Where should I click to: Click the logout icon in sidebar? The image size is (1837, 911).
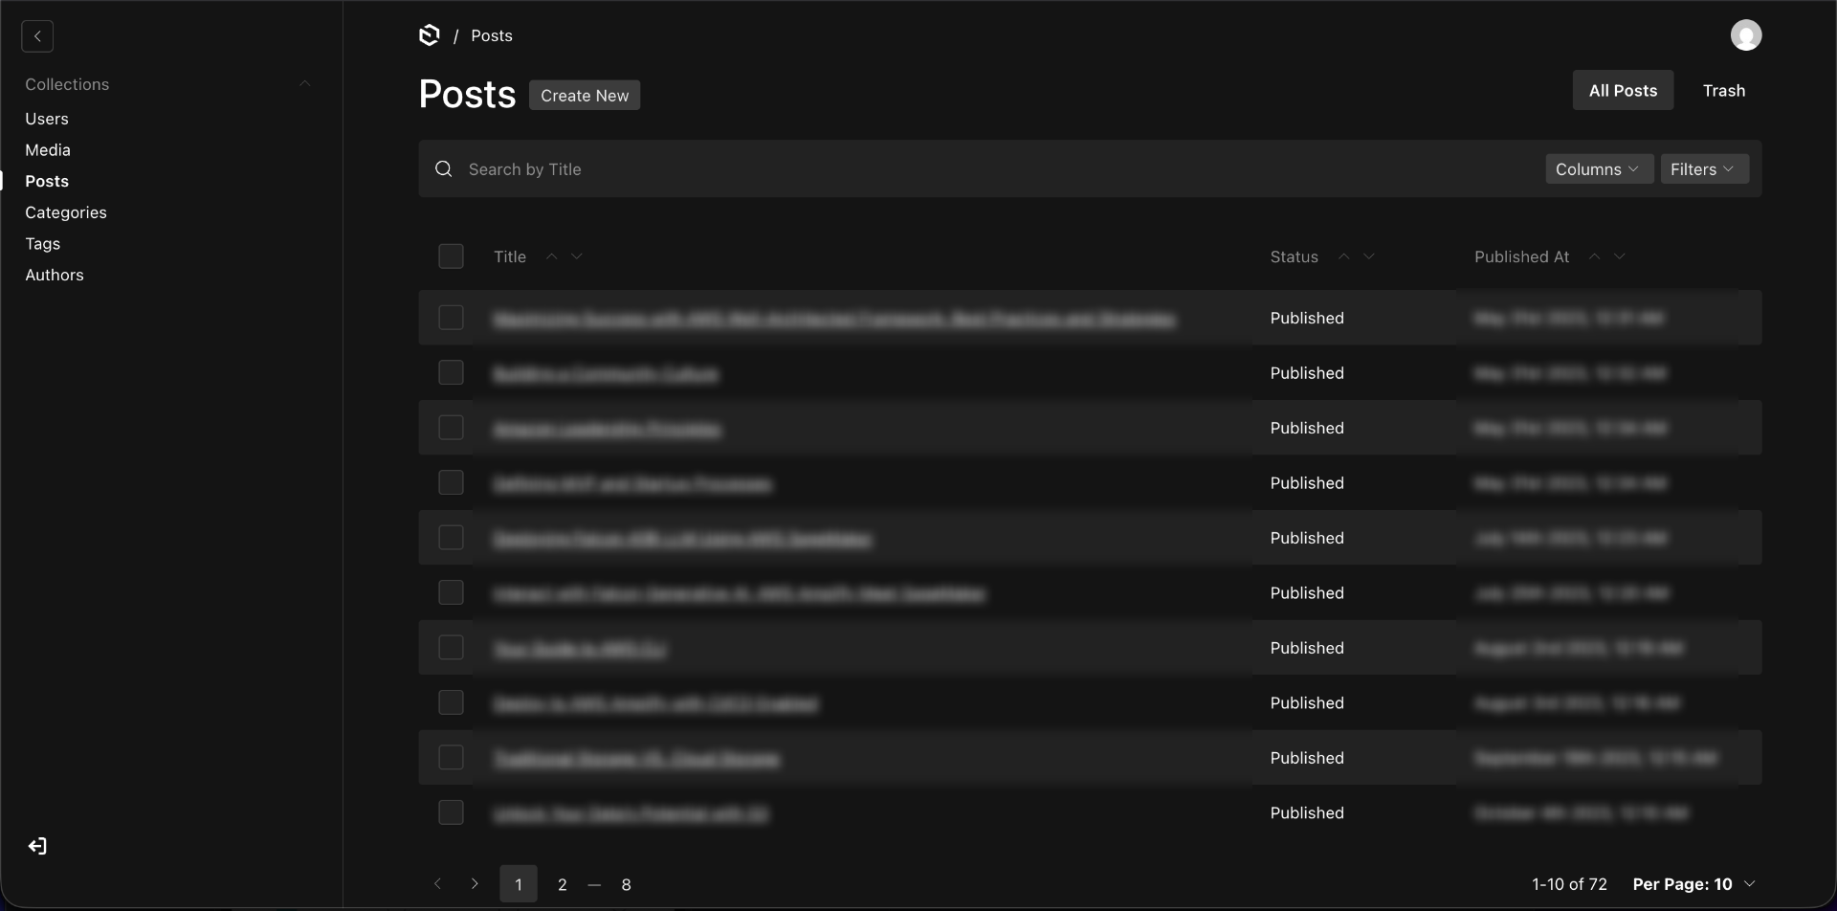click(x=37, y=846)
